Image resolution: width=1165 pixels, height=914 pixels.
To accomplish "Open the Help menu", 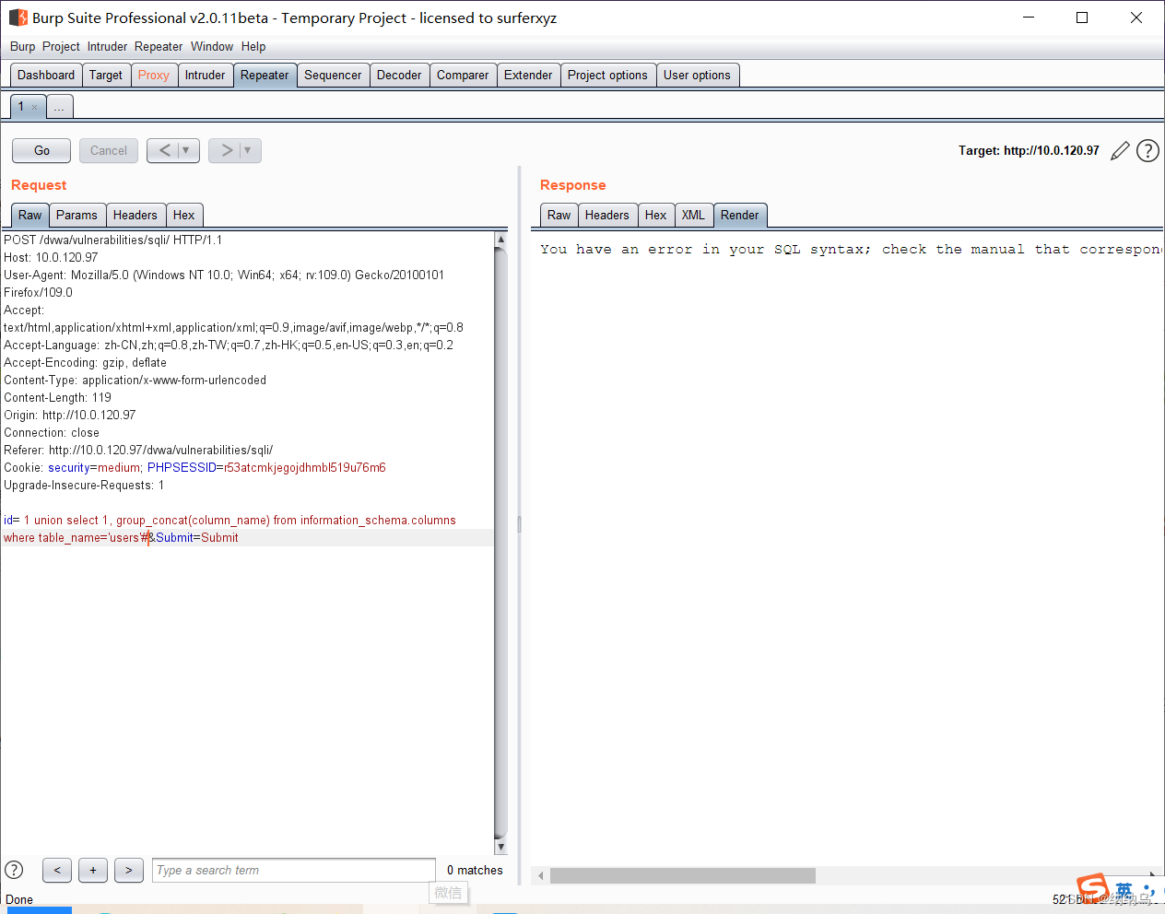I will pos(253,46).
